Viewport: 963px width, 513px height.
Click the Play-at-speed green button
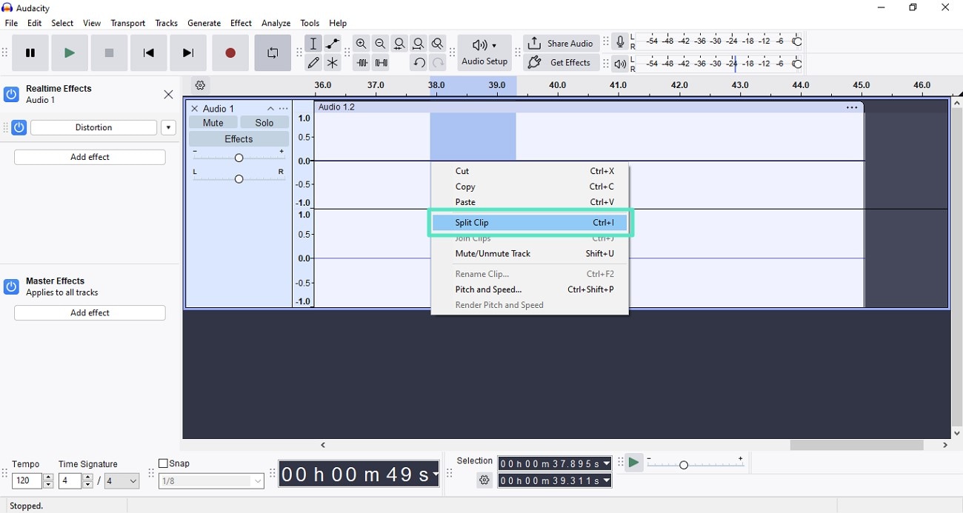coord(634,463)
